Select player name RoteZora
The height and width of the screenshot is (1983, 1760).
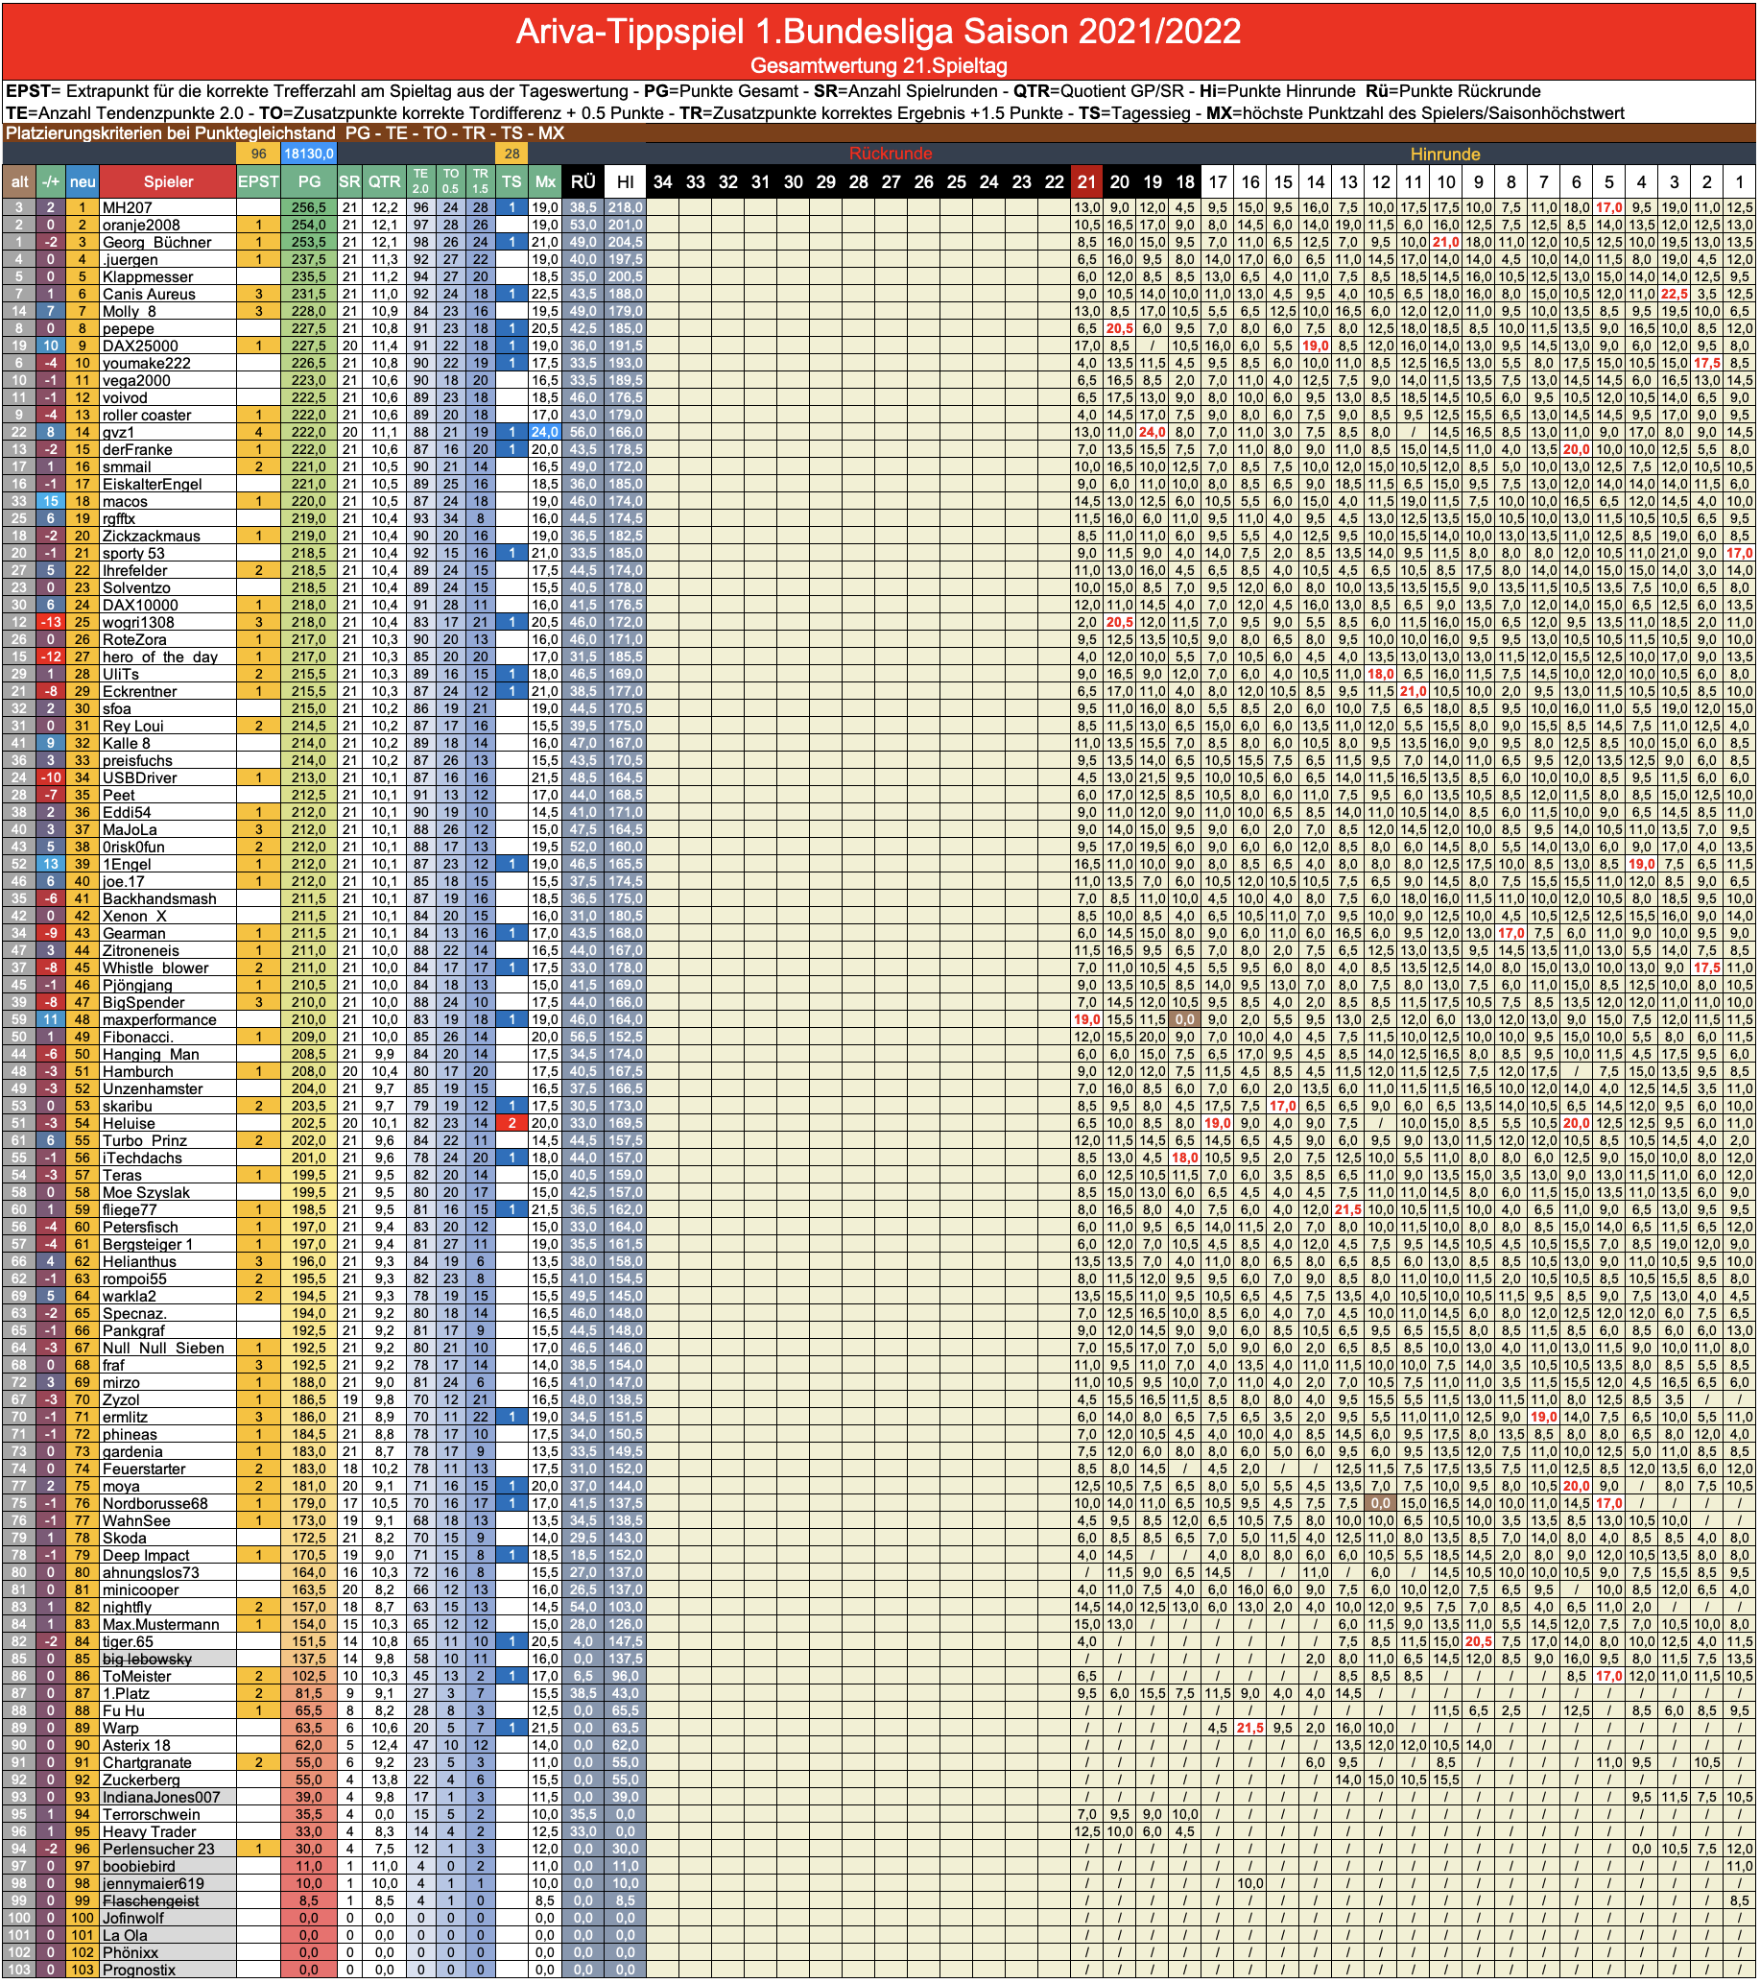(134, 639)
